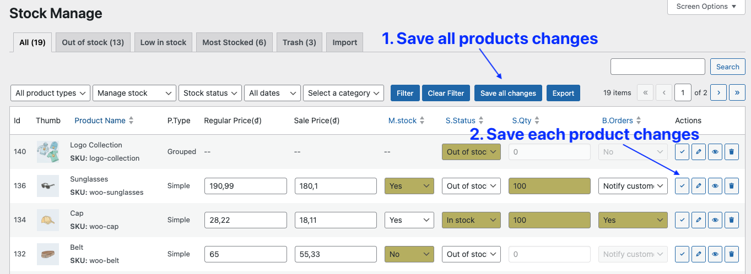Image resolution: width=751 pixels, height=274 pixels.
Task: Click Cap sale price field
Action: click(336, 220)
